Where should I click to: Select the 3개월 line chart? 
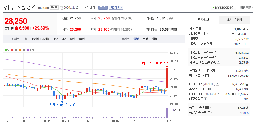(46, 39)
